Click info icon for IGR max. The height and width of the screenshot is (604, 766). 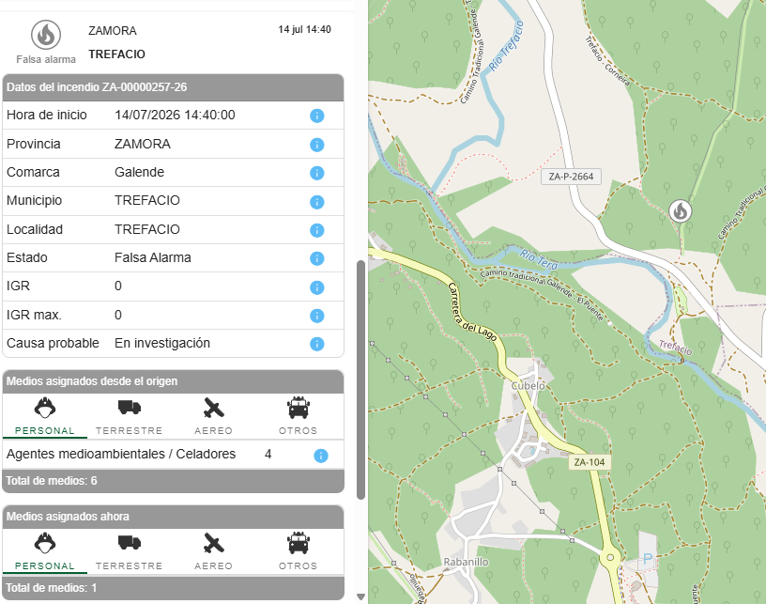[317, 316]
